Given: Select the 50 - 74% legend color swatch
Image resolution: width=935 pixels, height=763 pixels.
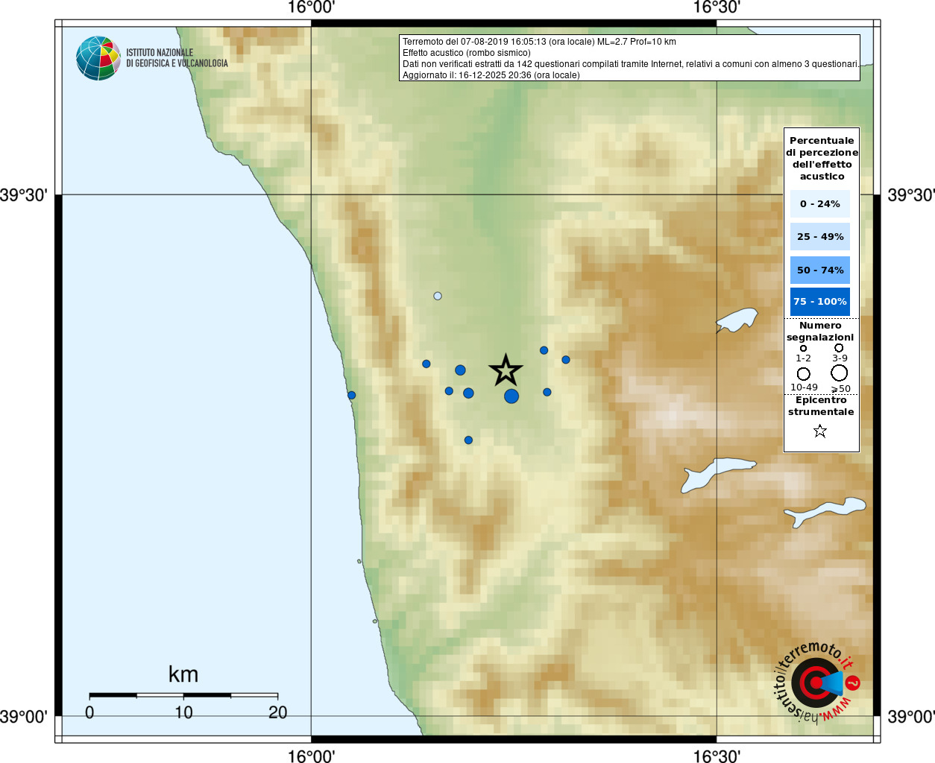Looking at the screenshot, I should (x=819, y=270).
